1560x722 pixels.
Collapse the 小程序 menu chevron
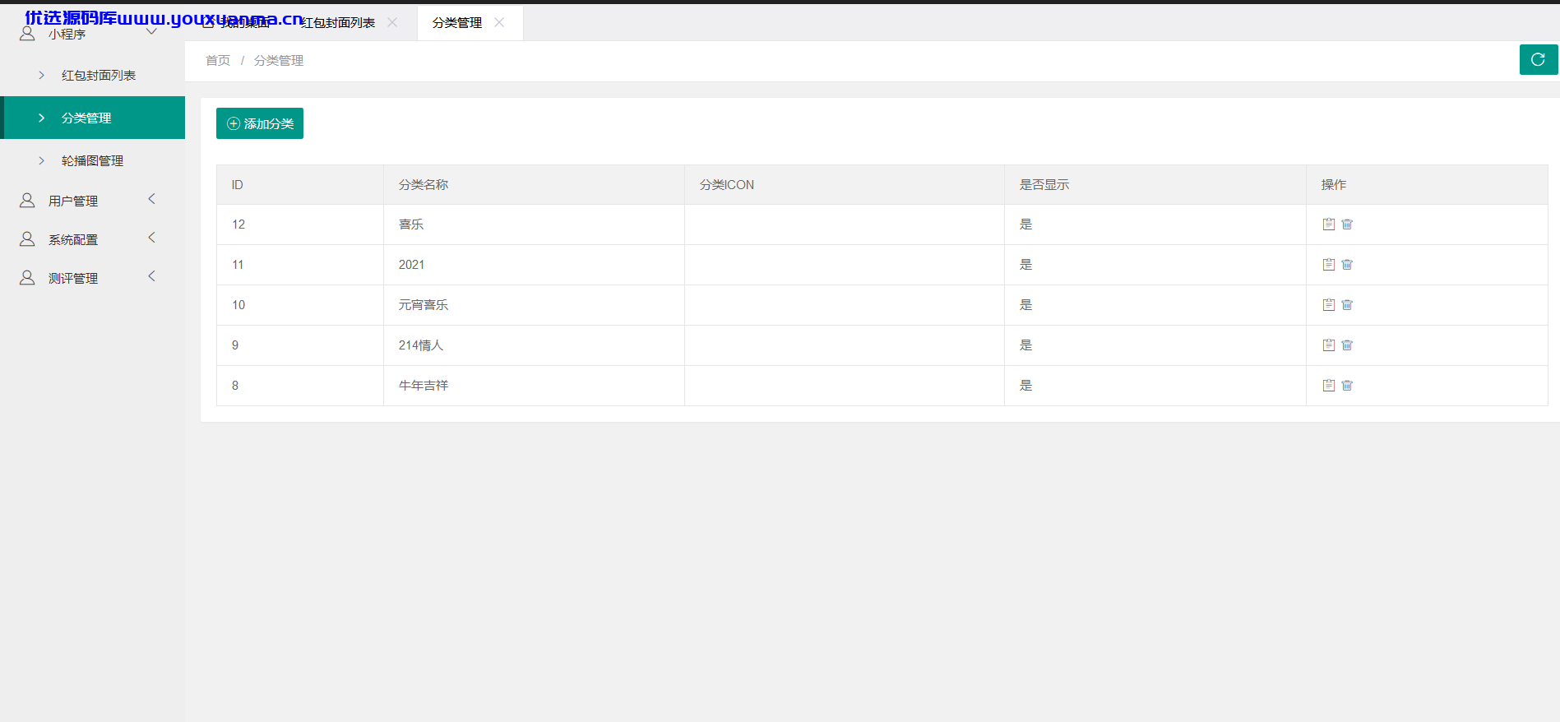click(x=151, y=32)
